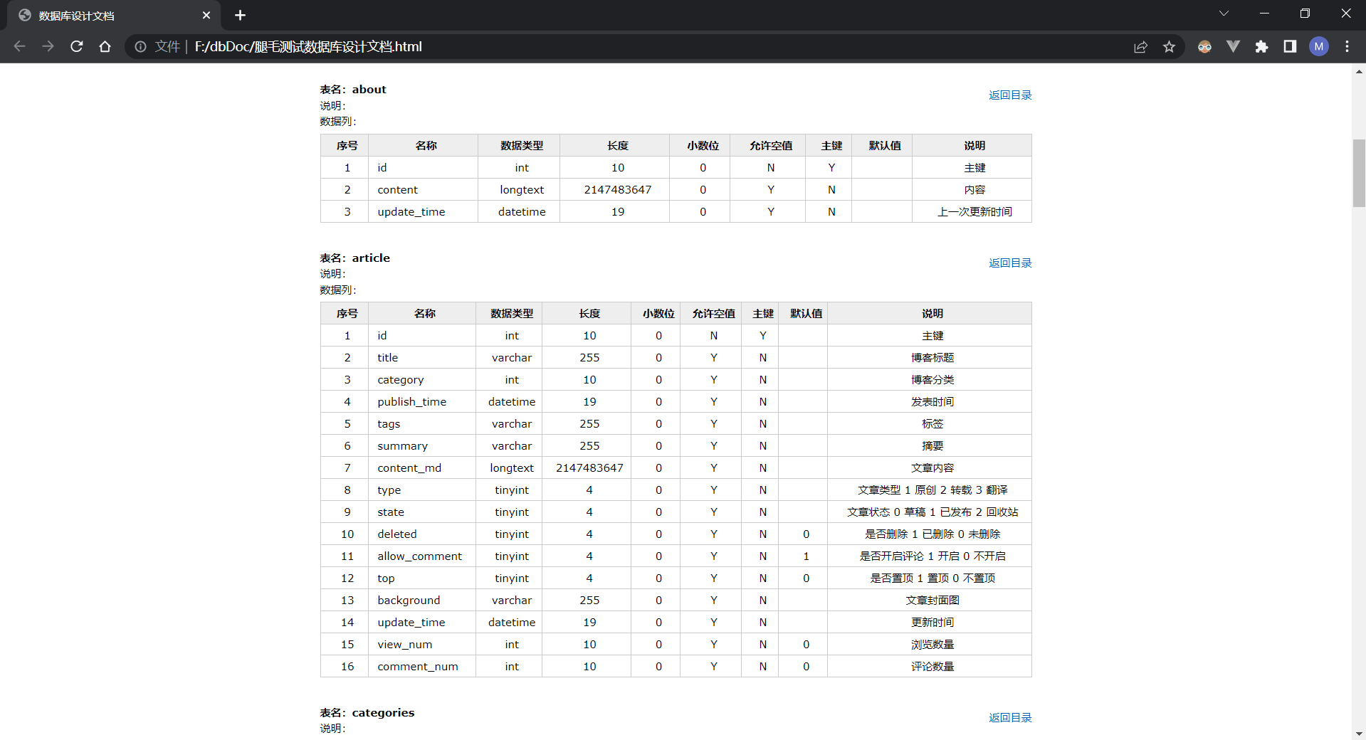Click '摘要' description cell
1366x740 pixels.
(930, 445)
